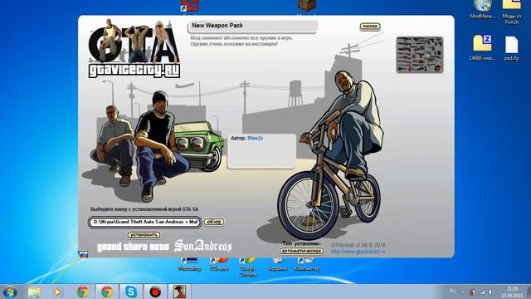This screenshot has width=531, height=299.
Task: Toggle the 'автоматическая' install type button
Action: (301, 251)
